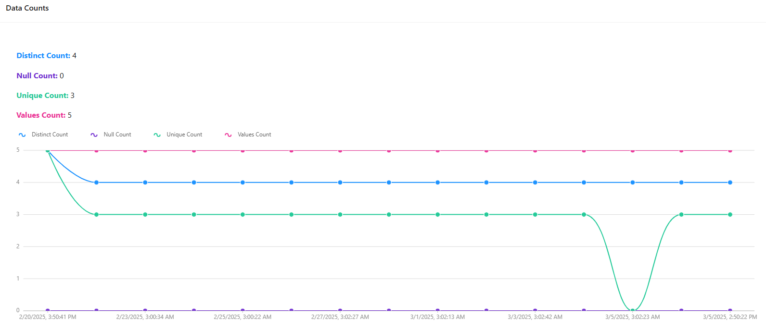The height and width of the screenshot is (330, 766).
Task: Click the green Unique Count legend wave icon
Action: (x=157, y=135)
